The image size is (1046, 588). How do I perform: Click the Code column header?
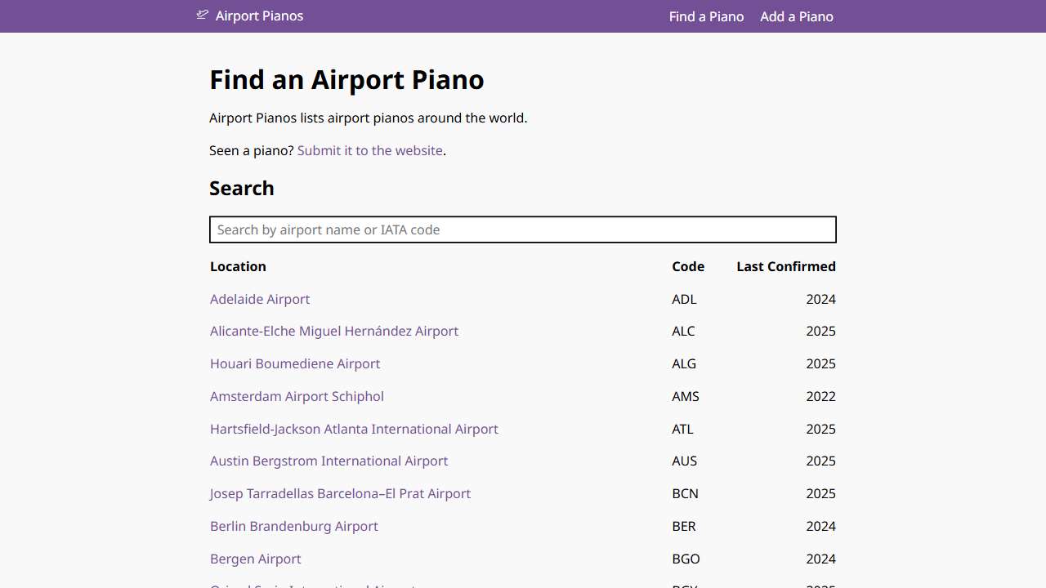click(688, 266)
